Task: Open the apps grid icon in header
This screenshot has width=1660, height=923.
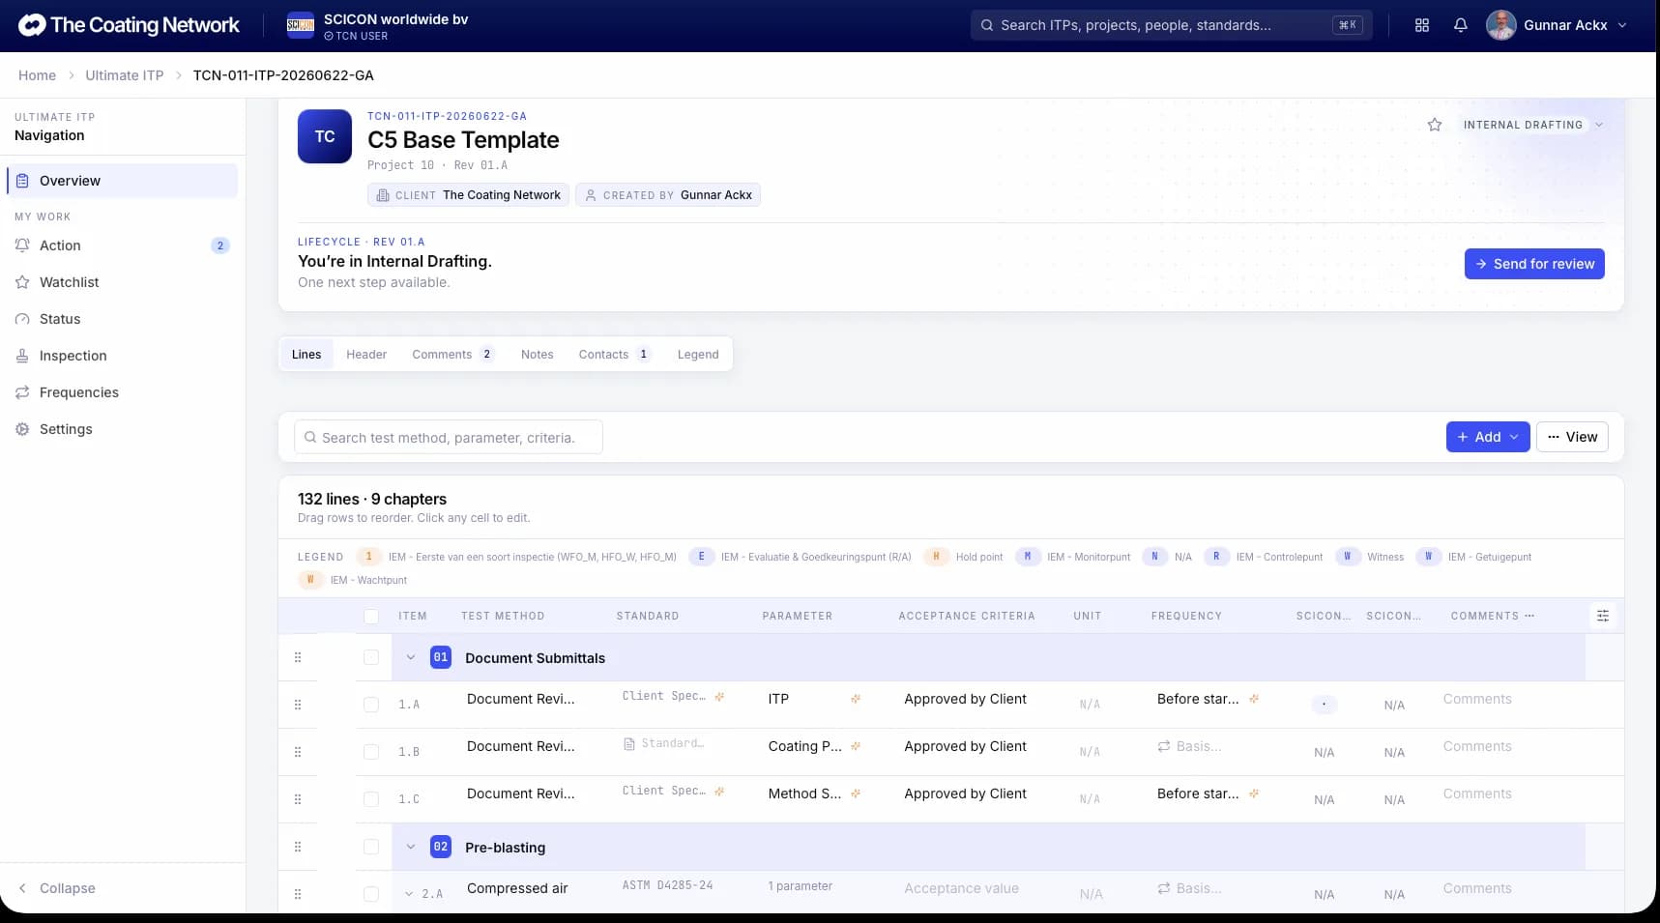Action: point(1421,25)
